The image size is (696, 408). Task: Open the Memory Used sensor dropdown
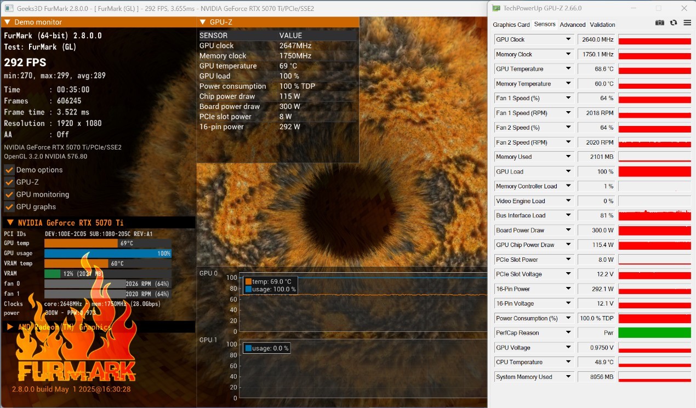tap(568, 157)
